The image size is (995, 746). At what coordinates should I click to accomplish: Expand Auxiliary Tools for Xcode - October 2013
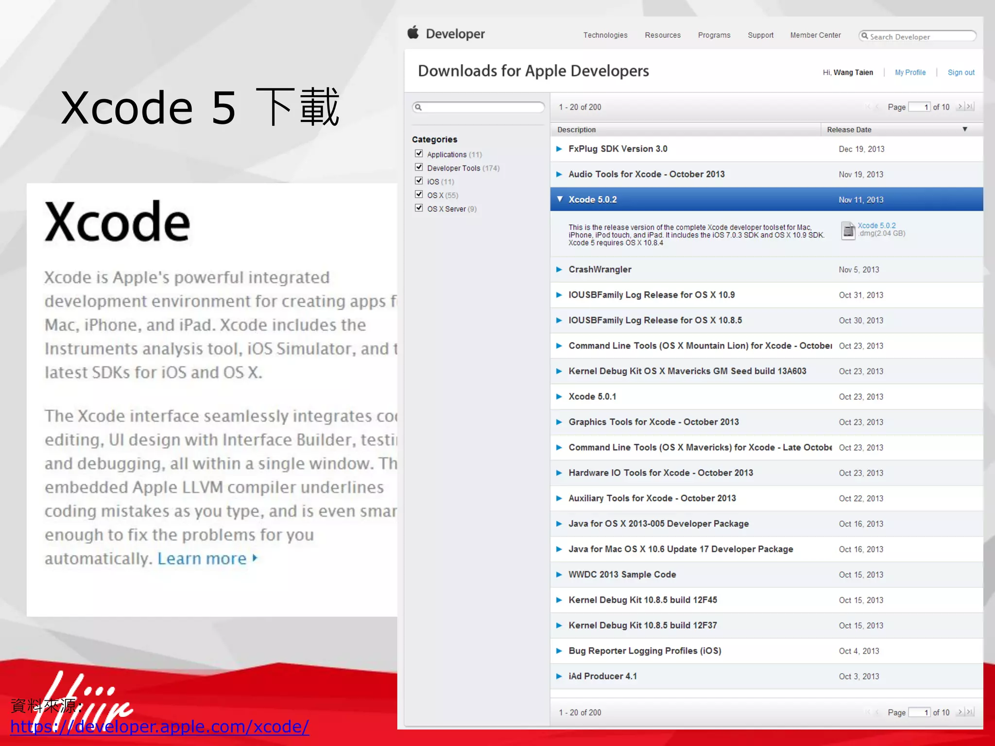coord(559,498)
